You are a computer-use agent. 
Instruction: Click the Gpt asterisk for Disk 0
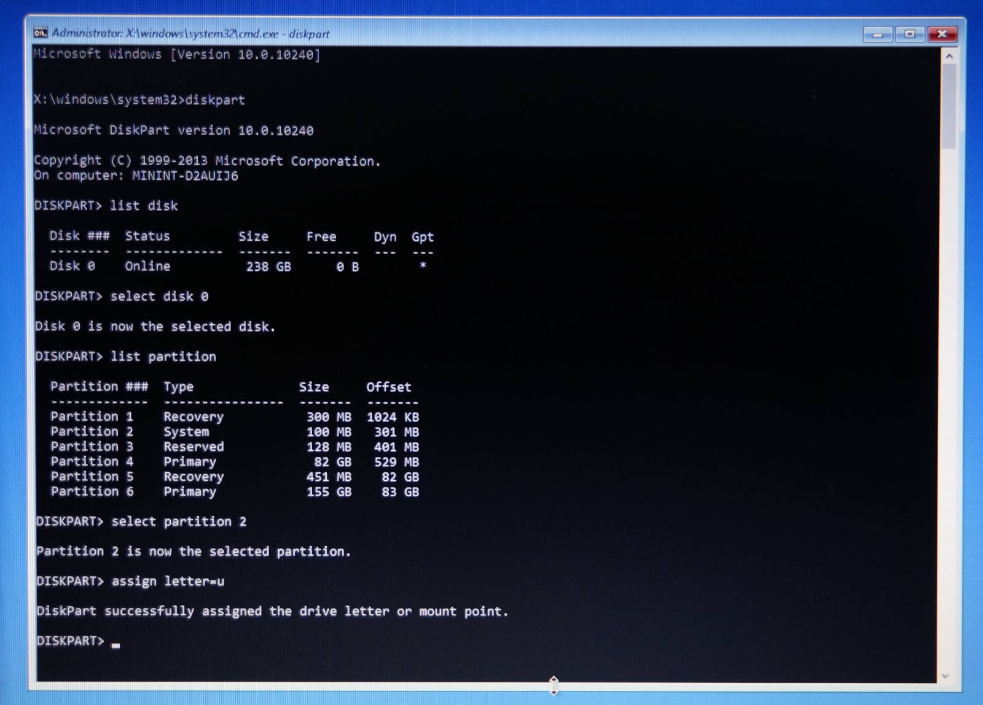(423, 266)
